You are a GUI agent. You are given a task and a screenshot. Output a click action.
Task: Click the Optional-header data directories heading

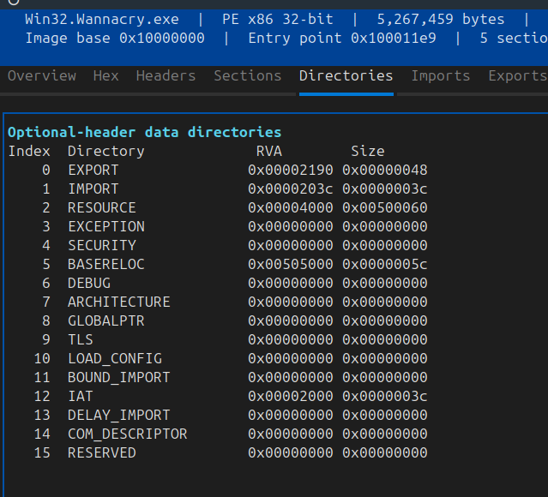point(145,132)
